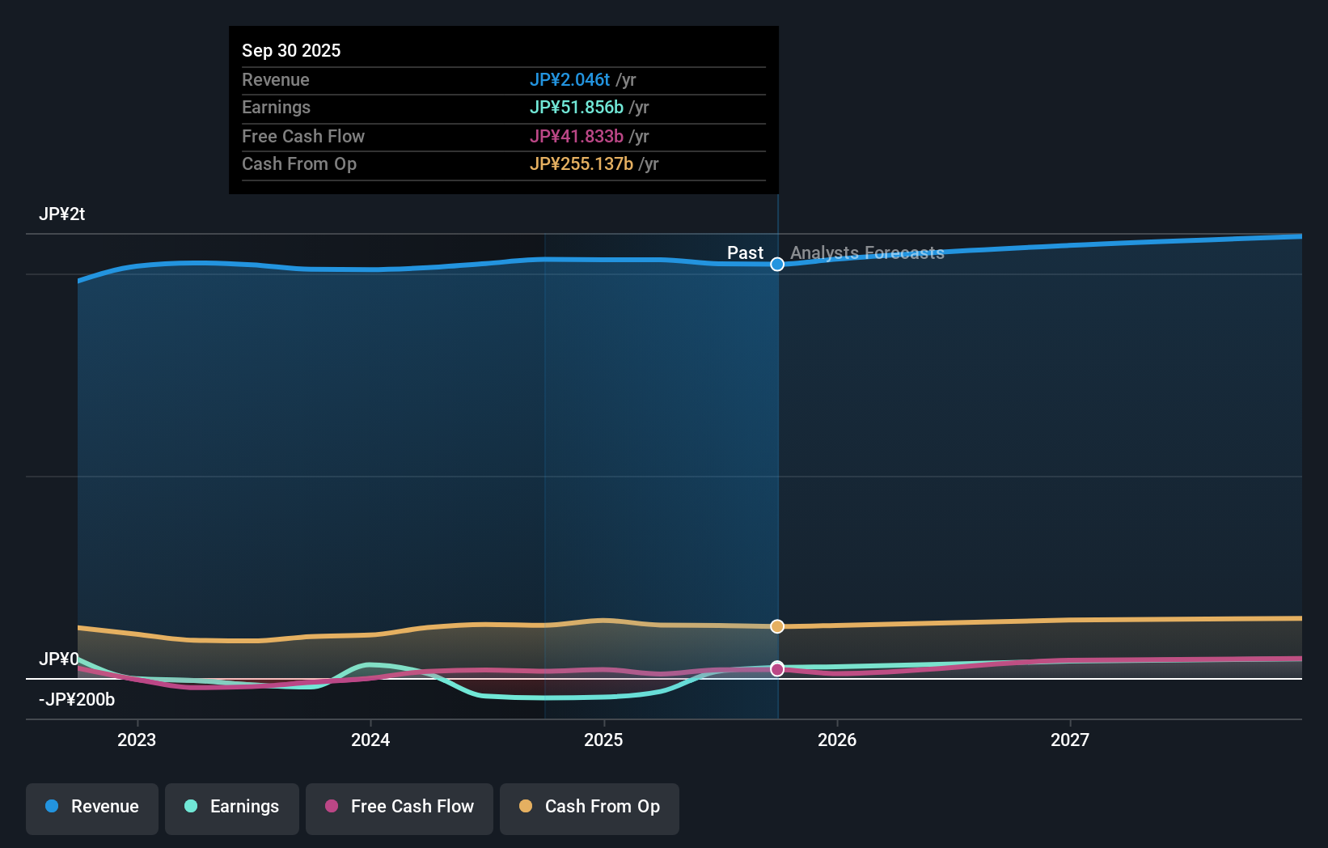Expand the Sep 30 2025 tooltip header
The width and height of the screenshot is (1328, 848).
pyautogui.click(x=291, y=50)
